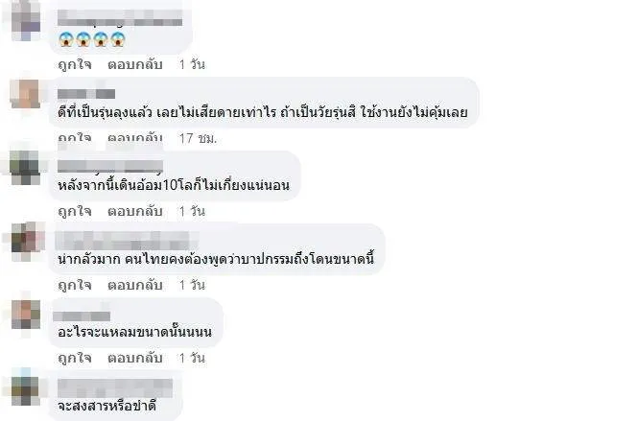Like the 'หลังจากนี้เดินอ้อม10โล' comment
637x421 pixels.
pos(75,212)
